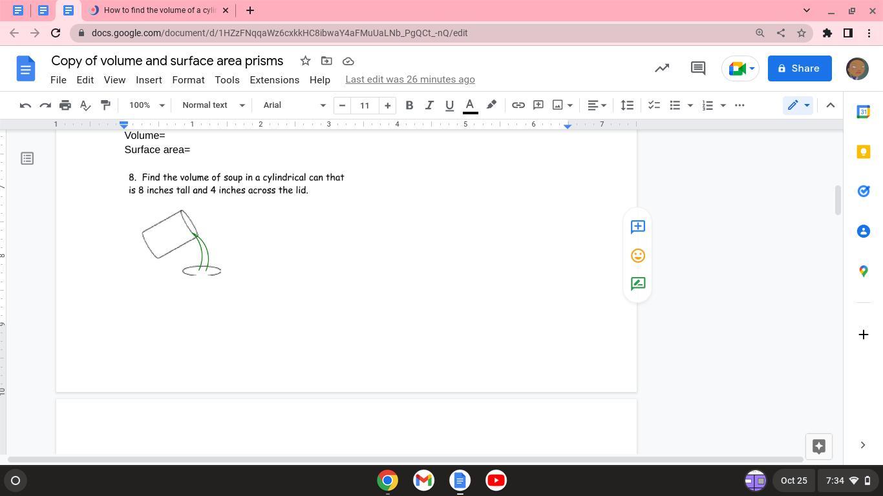Show the document outline icon
The image size is (883, 496).
click(x=27, y=158)
